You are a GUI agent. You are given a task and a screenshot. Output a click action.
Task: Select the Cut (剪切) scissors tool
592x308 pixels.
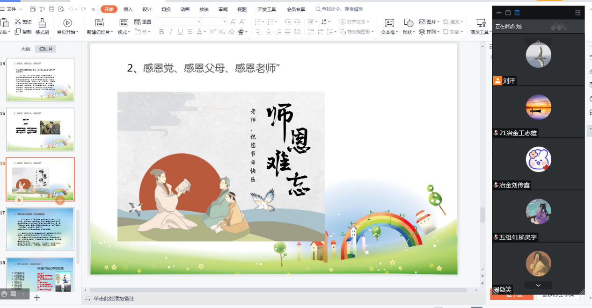click(x=23, y=21)
